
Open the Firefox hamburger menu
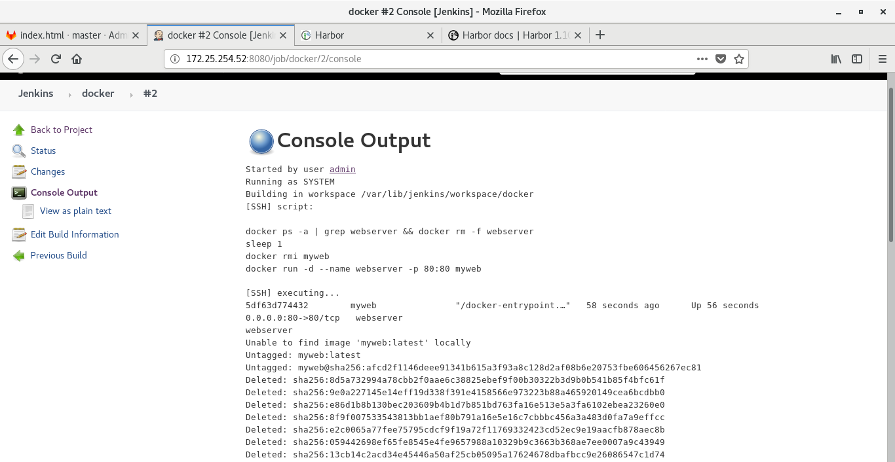point(881,59)
